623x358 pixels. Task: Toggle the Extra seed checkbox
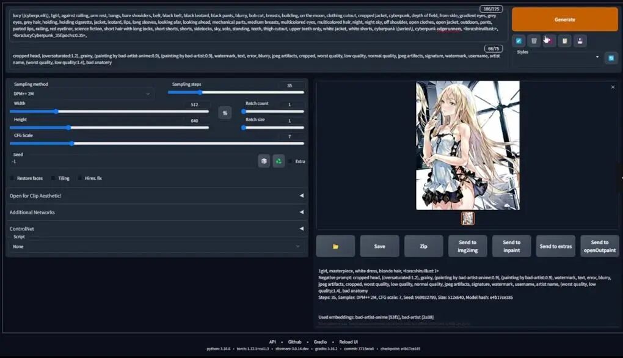tap(291, 161)
